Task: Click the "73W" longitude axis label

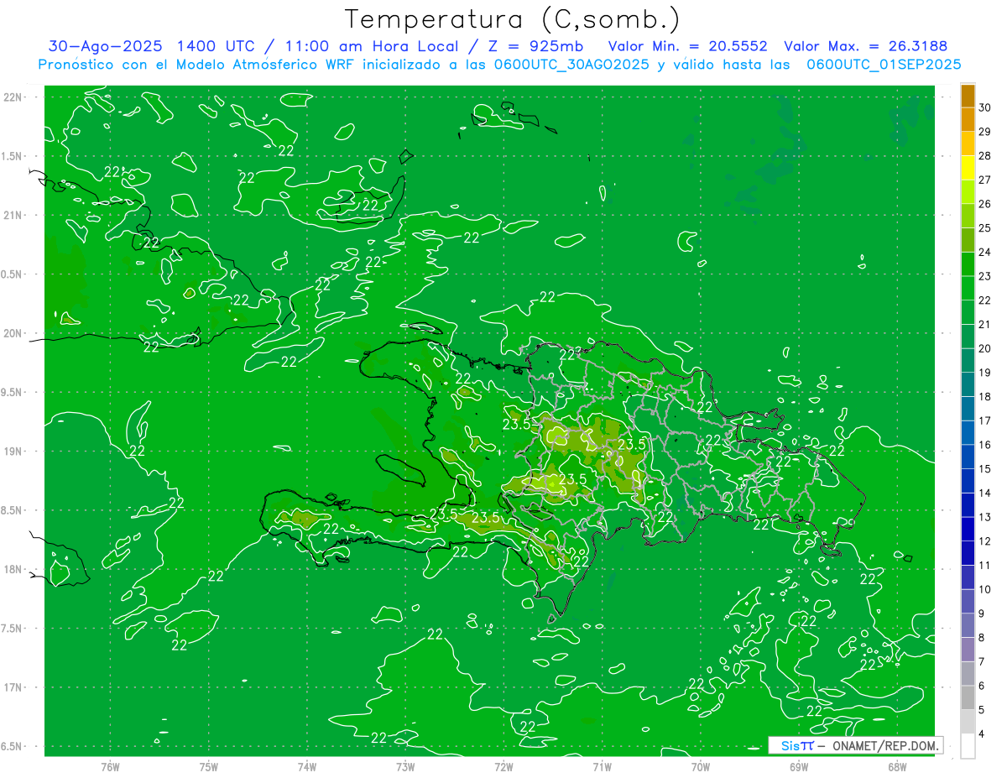Action: (x=405, y=767)
